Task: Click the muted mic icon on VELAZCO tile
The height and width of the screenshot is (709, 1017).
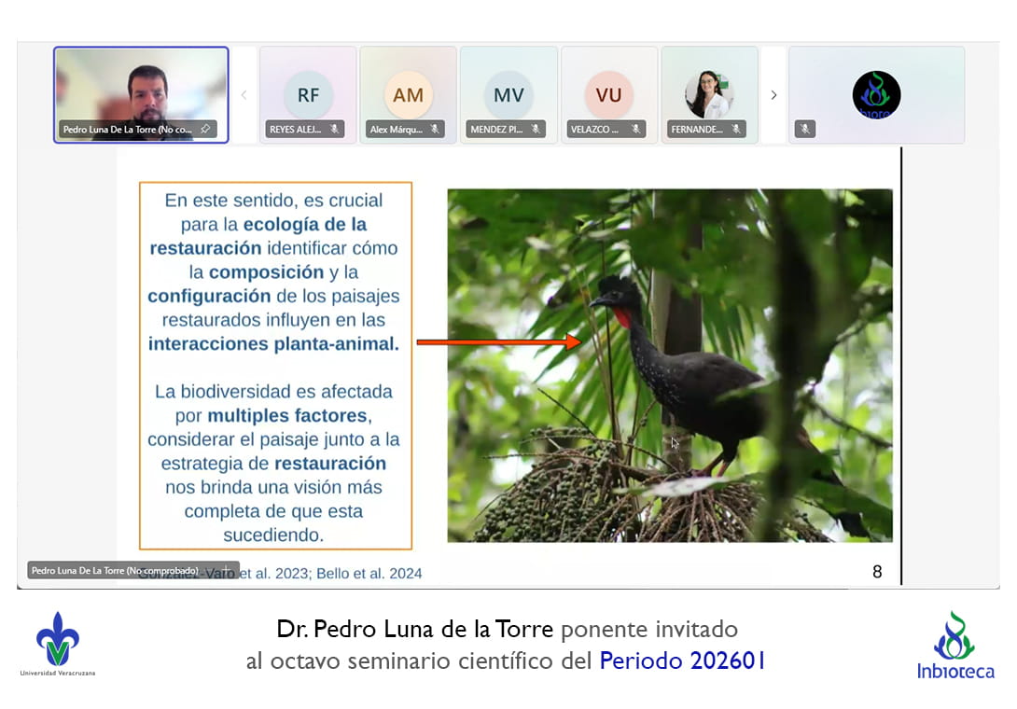Action: point(635,130)
